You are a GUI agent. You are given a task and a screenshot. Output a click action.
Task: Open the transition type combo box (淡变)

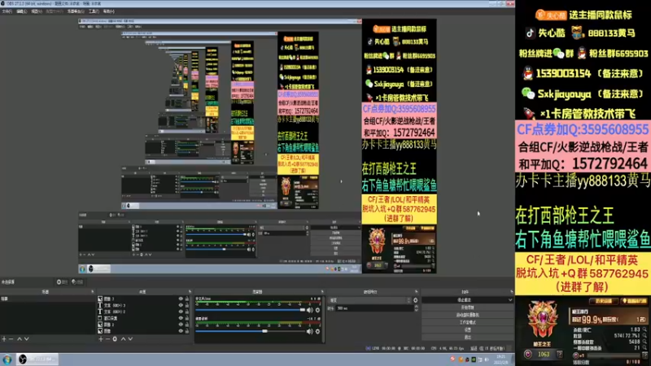pyautogui.click(x=369, y=300)
